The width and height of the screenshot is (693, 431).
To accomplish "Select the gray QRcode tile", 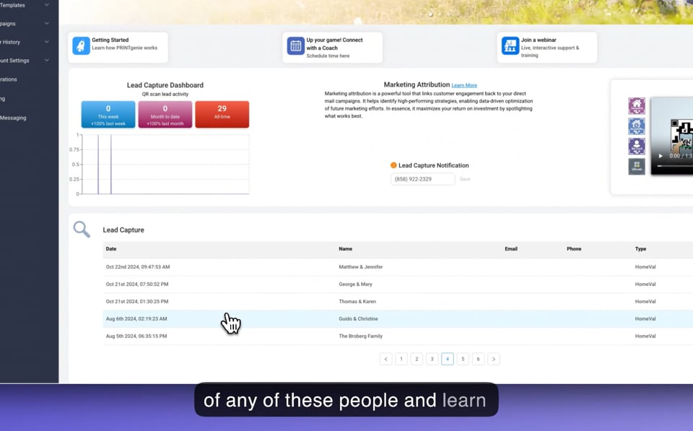I will [637, 166].
